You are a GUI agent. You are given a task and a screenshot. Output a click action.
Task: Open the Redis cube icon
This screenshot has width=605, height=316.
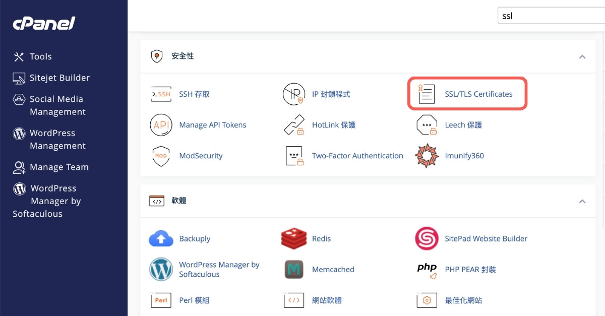[x=293, y=238]
